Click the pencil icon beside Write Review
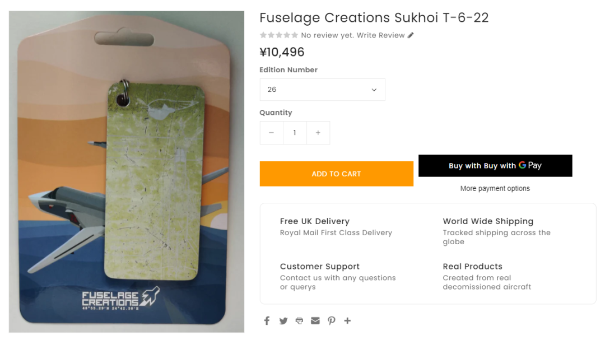Image resolution: width=605 pixels, height=340 pixels. pos(411,35)
